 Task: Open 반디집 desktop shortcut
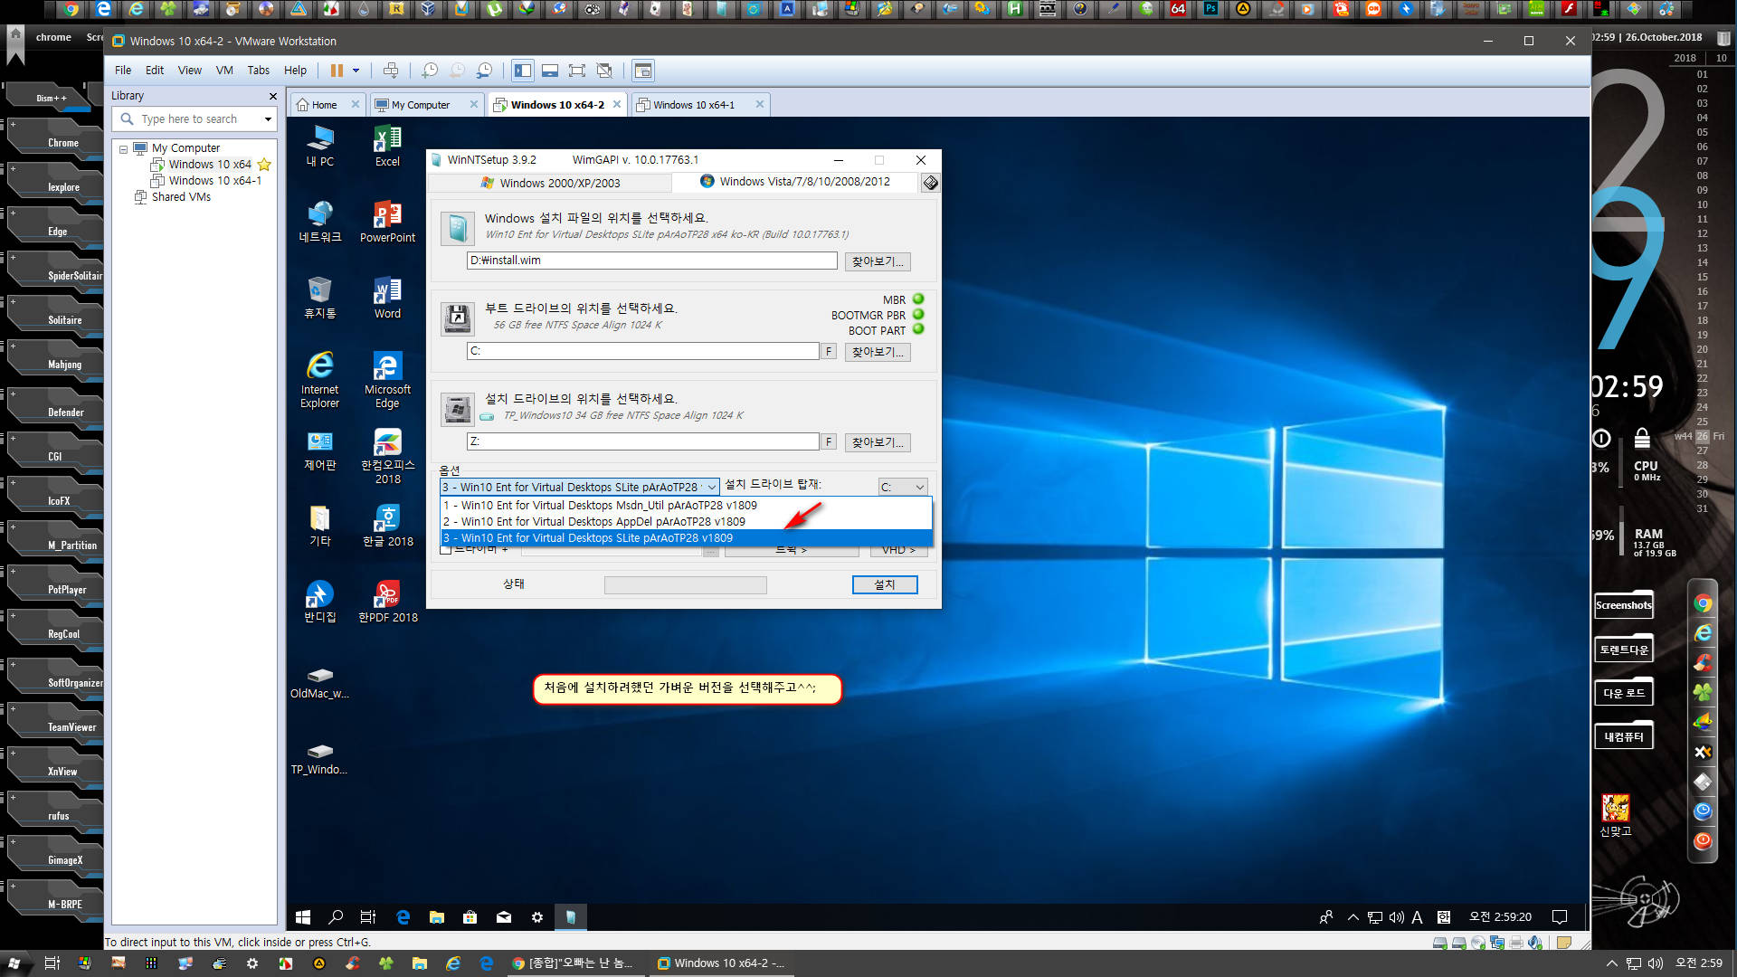(x=320, y=602)
